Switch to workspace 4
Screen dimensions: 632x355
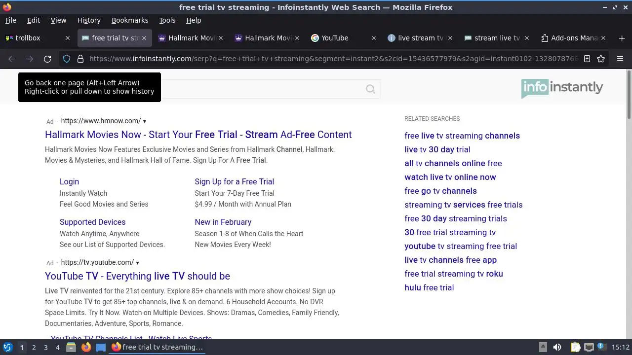[57, 347]
